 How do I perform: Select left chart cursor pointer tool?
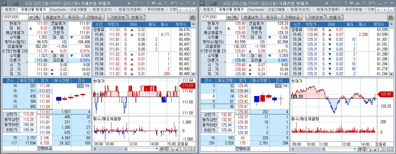(172, 149)
